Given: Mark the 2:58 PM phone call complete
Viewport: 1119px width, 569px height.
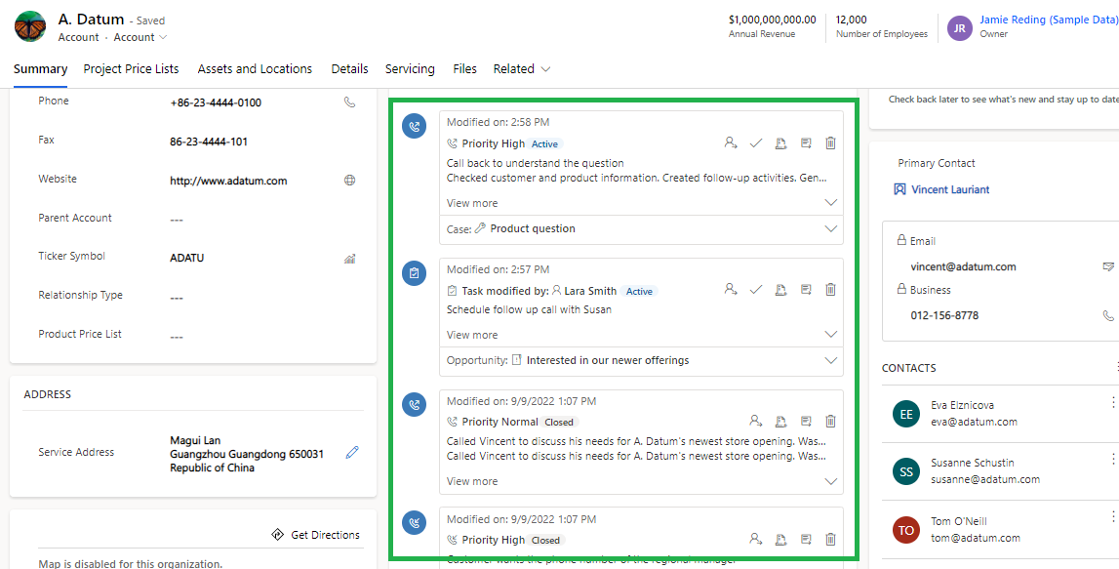Looking at the screenshot, I should pyautogui.click(x=756, y=142).
